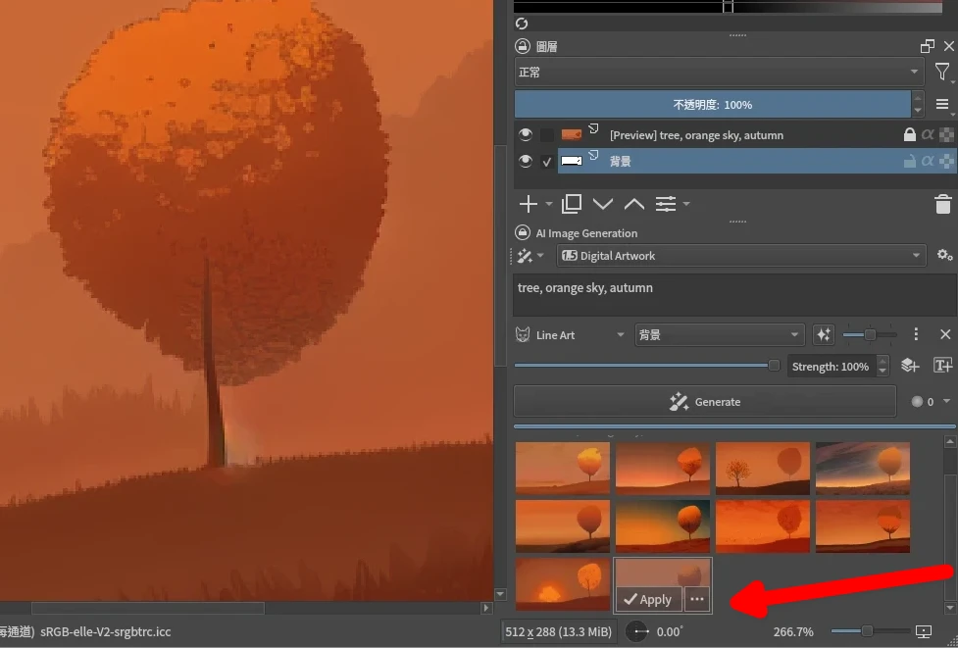
Task: Expand the Digital Artwork style dropdown
Action: click(x=741, y=256)
